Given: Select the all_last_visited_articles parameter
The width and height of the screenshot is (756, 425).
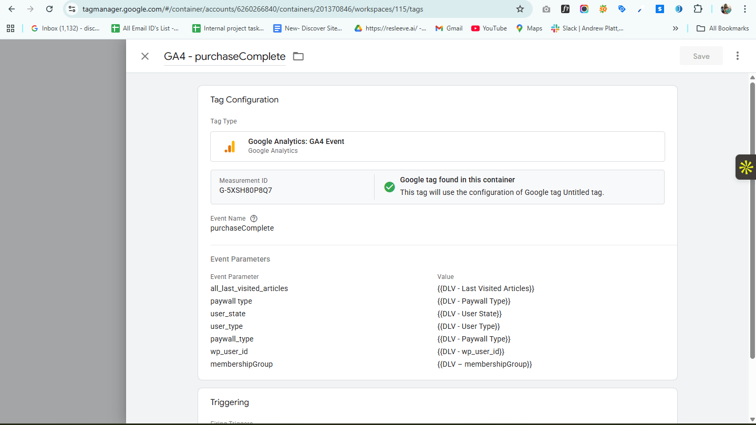Looking at the screenshot, I should point(249,288).
